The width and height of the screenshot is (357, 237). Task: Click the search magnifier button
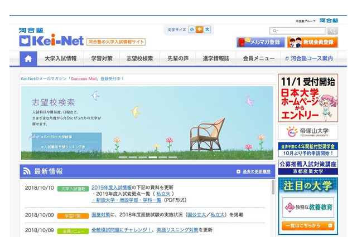332,31
